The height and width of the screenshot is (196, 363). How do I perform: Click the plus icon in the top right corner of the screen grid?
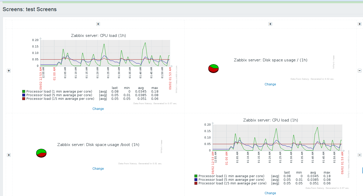[360, 24]
